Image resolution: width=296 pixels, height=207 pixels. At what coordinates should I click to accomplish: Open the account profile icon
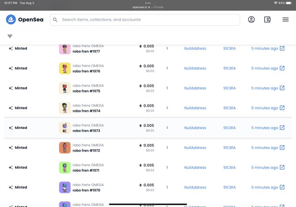coord(251,20)
